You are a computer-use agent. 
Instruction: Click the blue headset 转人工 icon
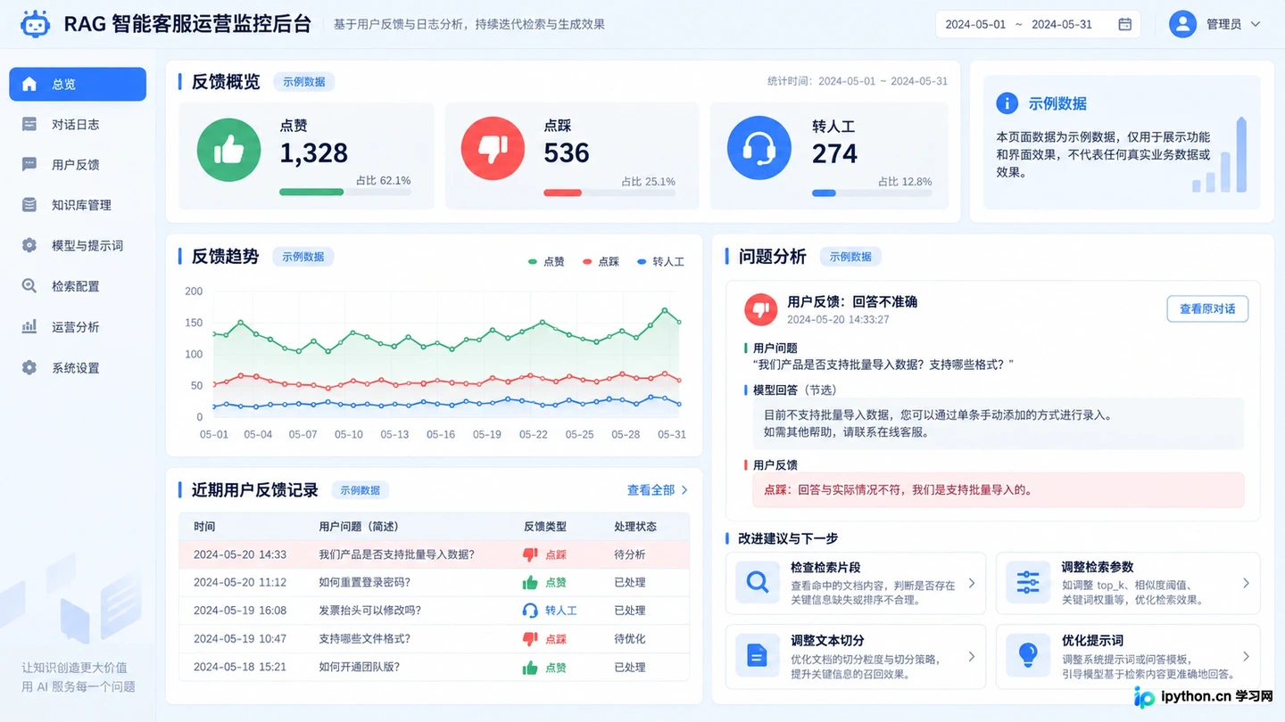(x=759, y=148)
